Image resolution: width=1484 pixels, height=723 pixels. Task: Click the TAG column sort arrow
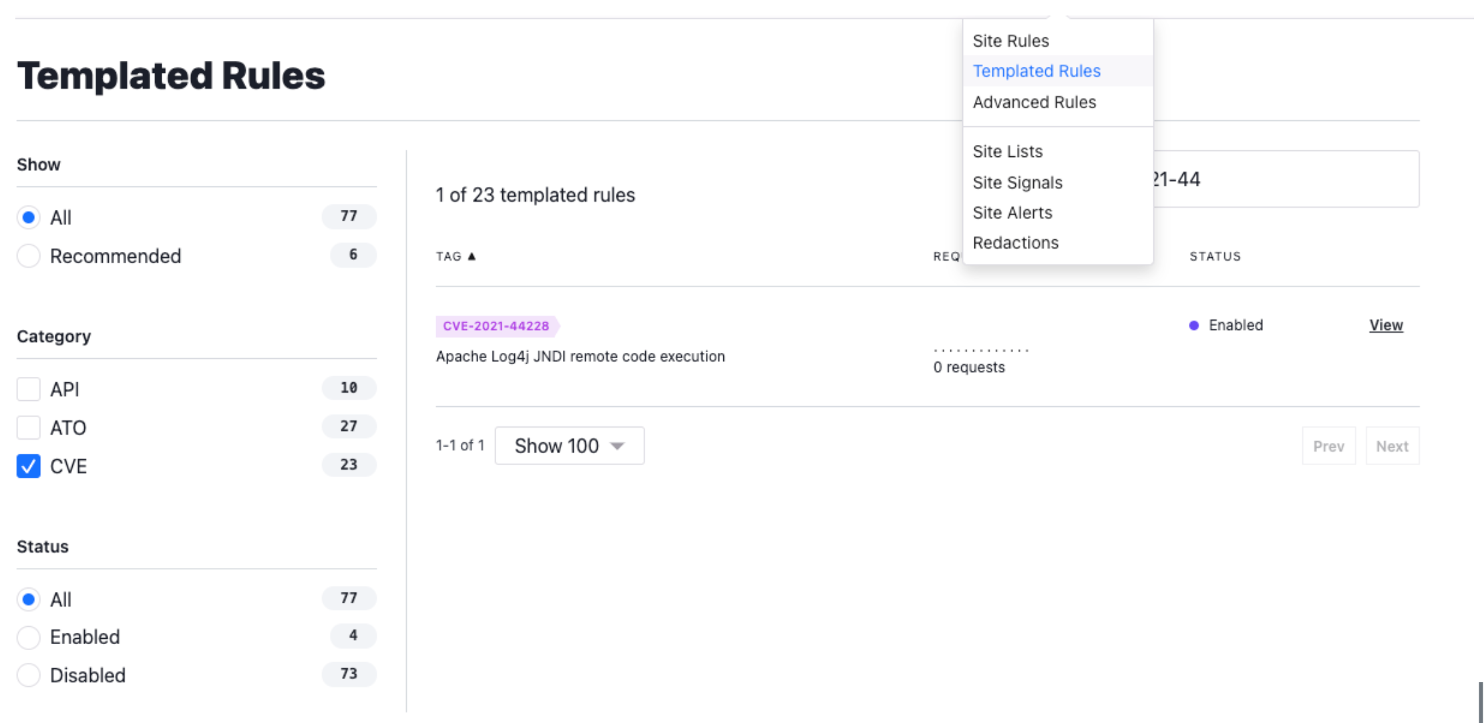coord(472,257)
